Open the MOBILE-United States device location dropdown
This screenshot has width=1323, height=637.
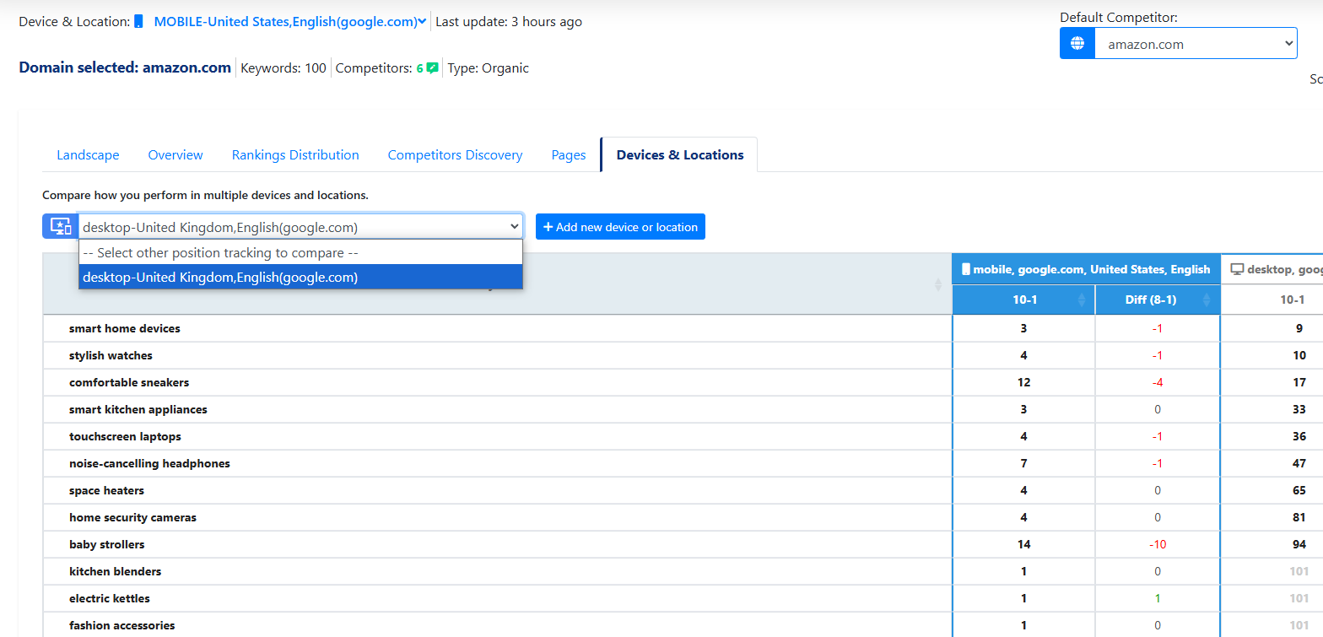(290, 22)
